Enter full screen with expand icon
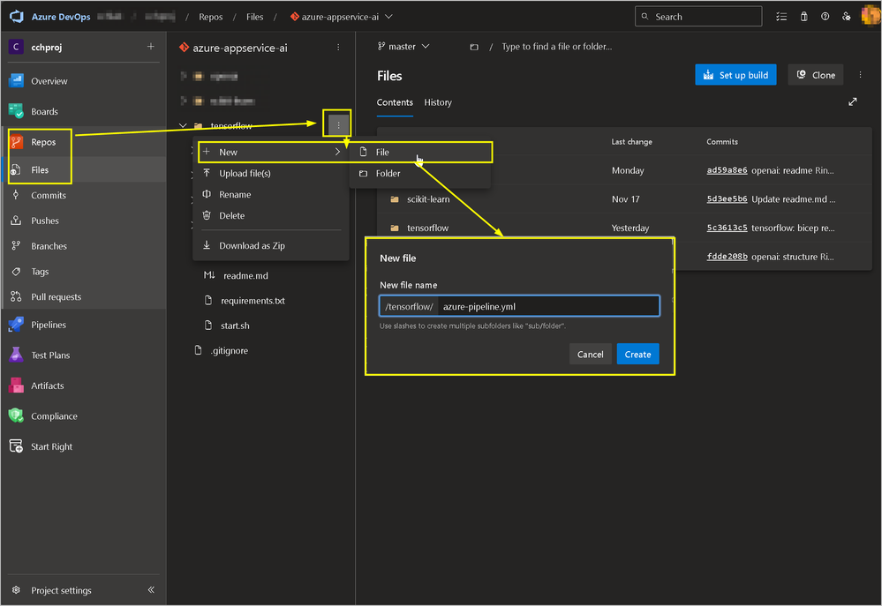The width and height of the screenshot is (882, 606). 852,101
